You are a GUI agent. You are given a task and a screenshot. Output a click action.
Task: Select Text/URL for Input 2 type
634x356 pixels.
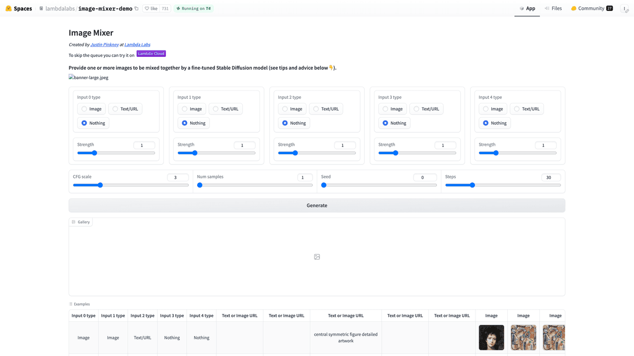tap(326, 109)
